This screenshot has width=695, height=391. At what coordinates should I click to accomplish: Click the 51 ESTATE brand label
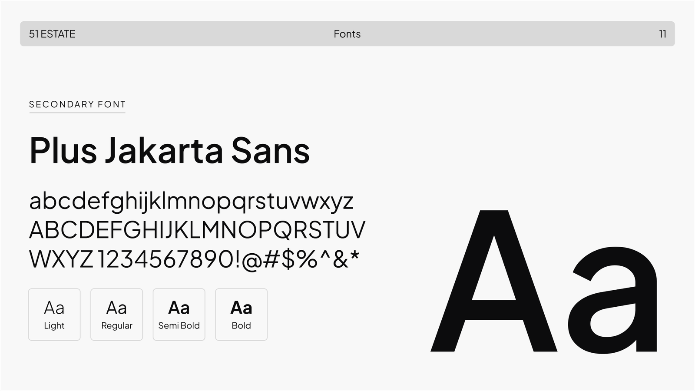[52, 34]
